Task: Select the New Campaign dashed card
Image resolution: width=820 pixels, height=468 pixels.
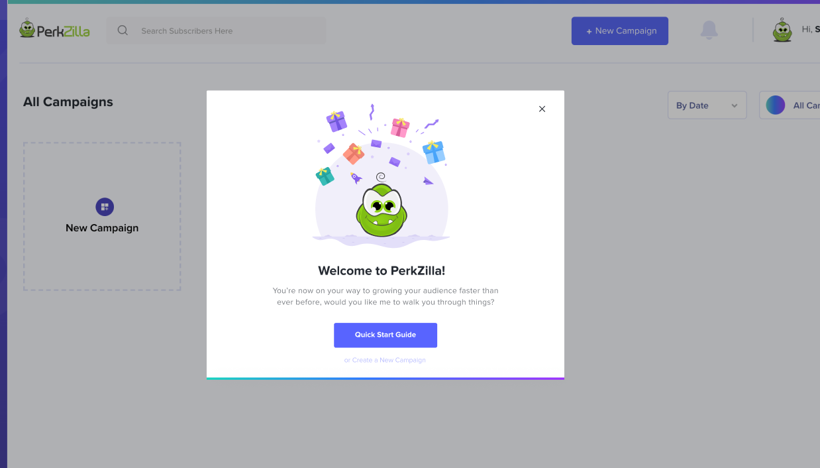Action: coord(102,216)
